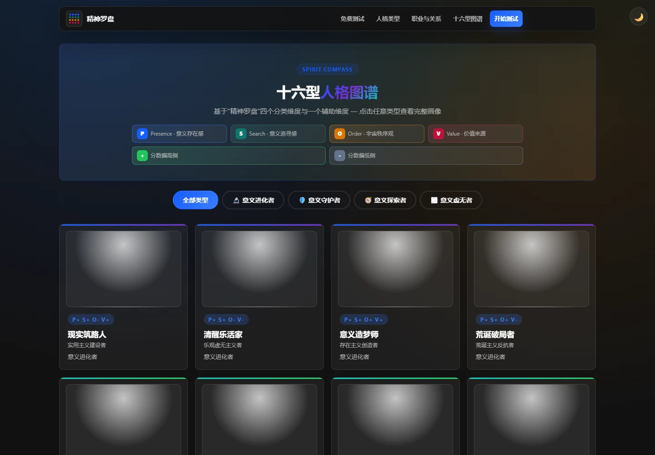Click the 荒诞破局者 card title
The width and height of the screenshot is (655, 455).
pyautogui.click(x=495, y=334)
